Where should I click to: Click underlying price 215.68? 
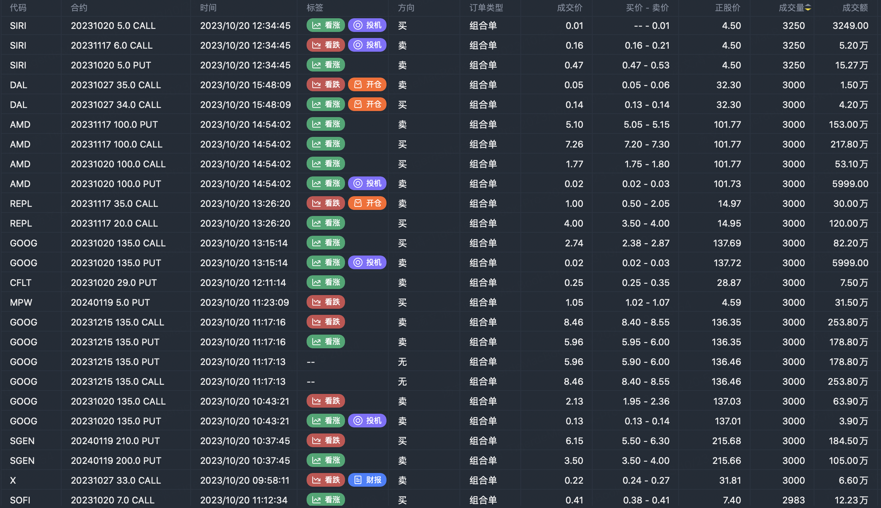coord(727,441)
